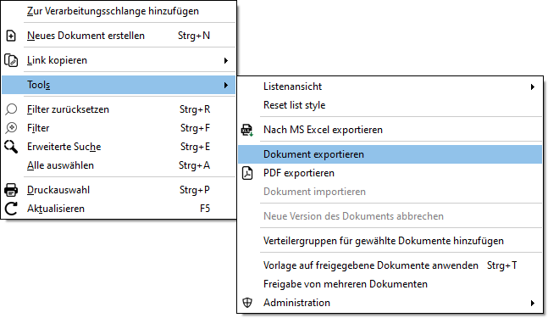Click the Excel export icon
Screen dimensions: 548x318
pyautogui.click(x=247, y=130)
